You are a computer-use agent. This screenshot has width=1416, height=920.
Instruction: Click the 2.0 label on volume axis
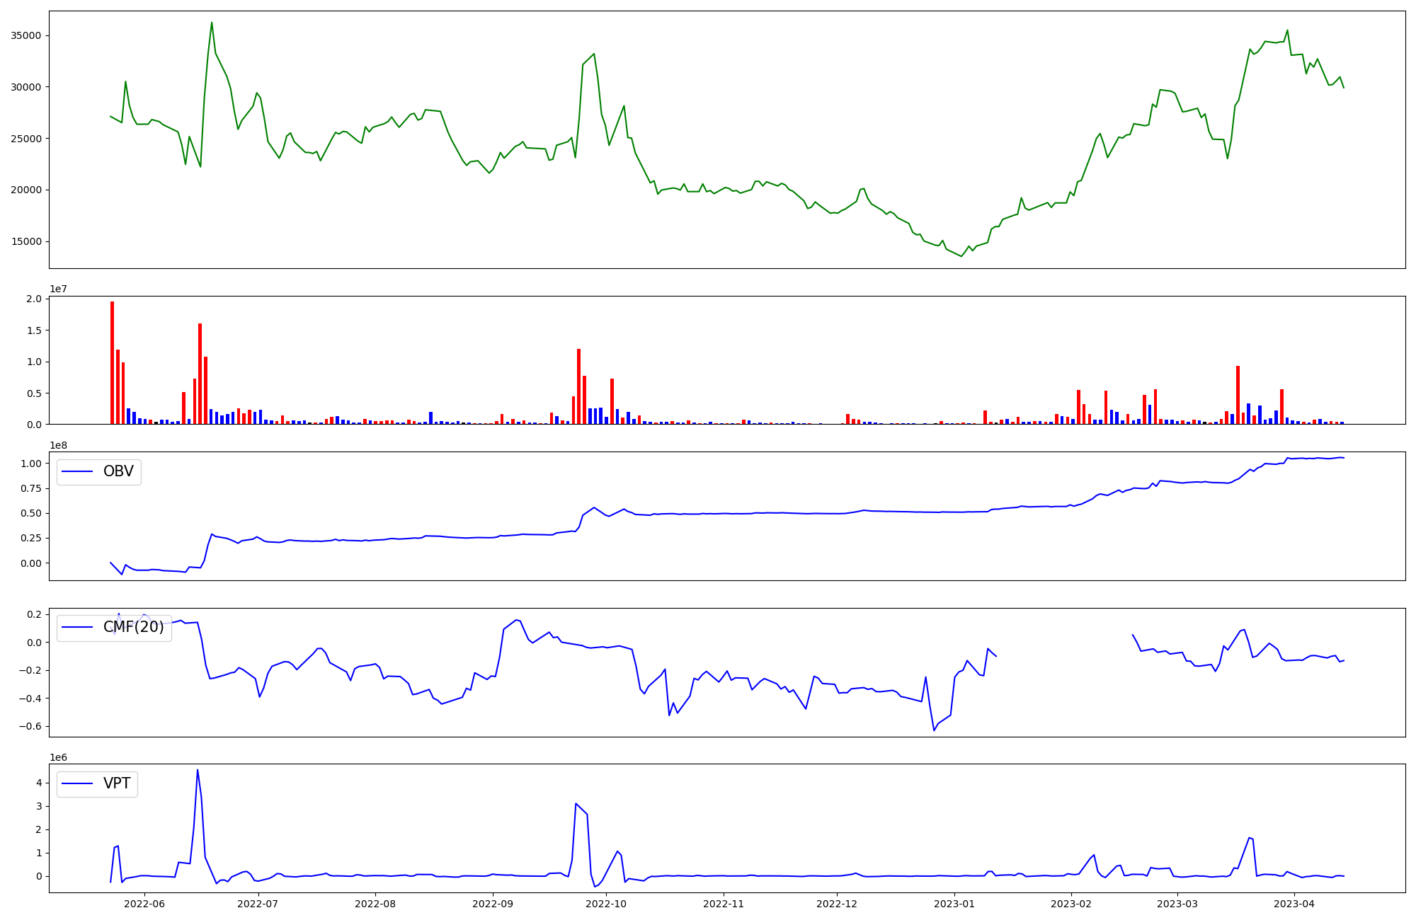[x=34, y=299]
